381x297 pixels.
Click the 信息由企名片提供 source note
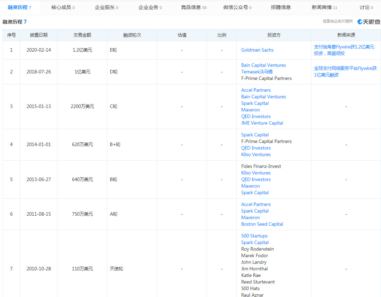337,21
